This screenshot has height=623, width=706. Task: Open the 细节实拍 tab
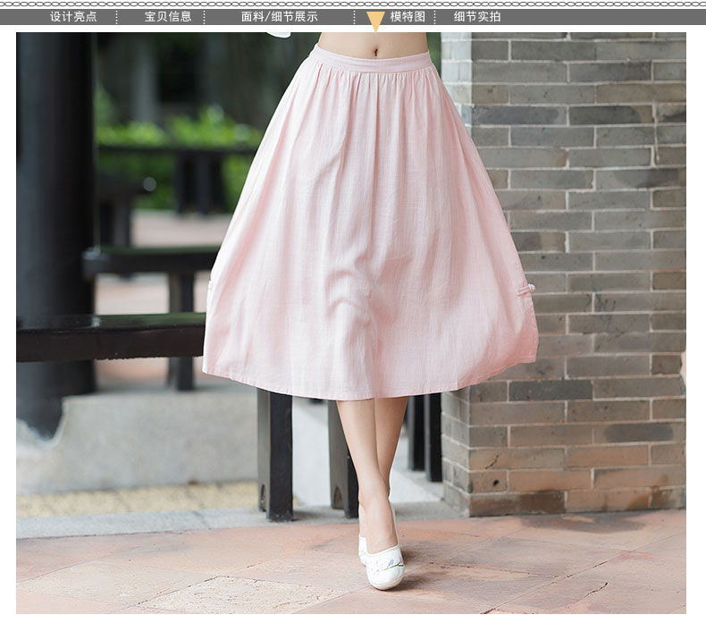477,17
